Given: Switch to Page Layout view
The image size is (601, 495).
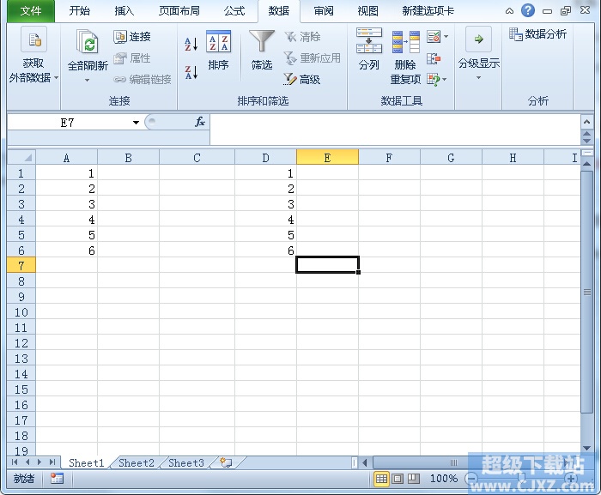Looking at the screenshot, I should [x=398, y=478].
